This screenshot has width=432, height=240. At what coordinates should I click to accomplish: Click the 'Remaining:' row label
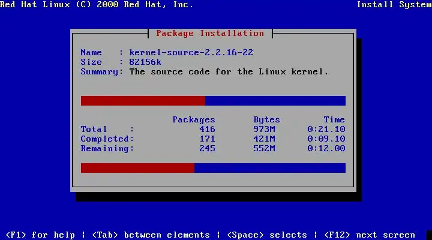pyautogui.click(x=107, y=149)
